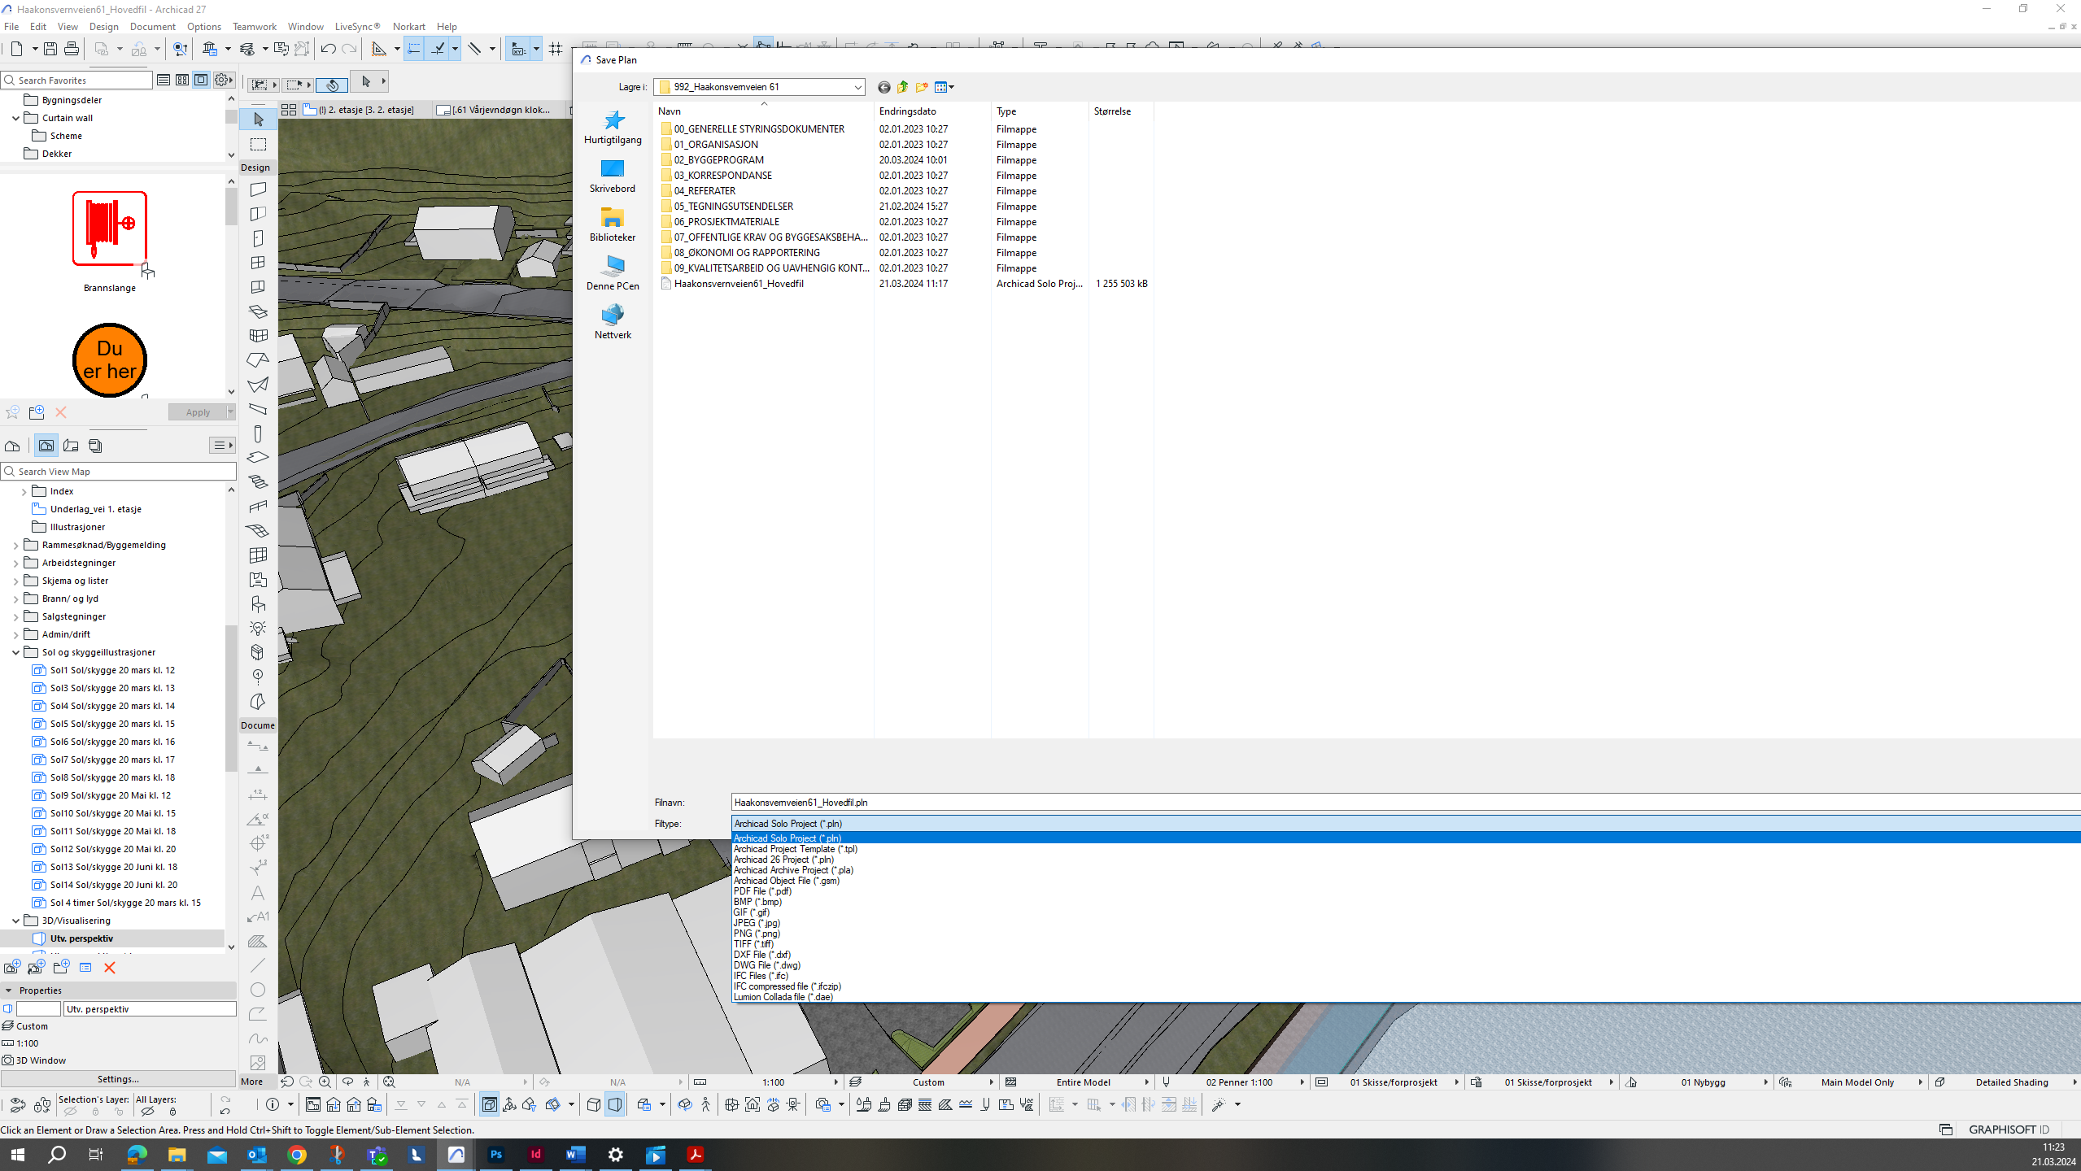Click the Settings... button
This screenshot has height=1171, width=2081.
coord(118,1079)
